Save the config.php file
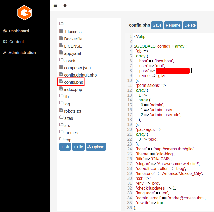214x212 pixels. point(157,25)
